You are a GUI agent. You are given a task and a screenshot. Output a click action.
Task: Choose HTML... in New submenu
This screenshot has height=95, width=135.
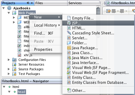pos(98,28)
